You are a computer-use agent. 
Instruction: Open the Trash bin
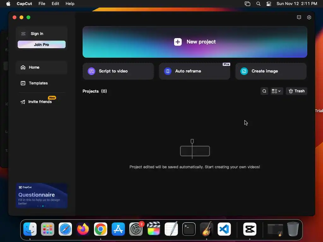tap(297, 91)
